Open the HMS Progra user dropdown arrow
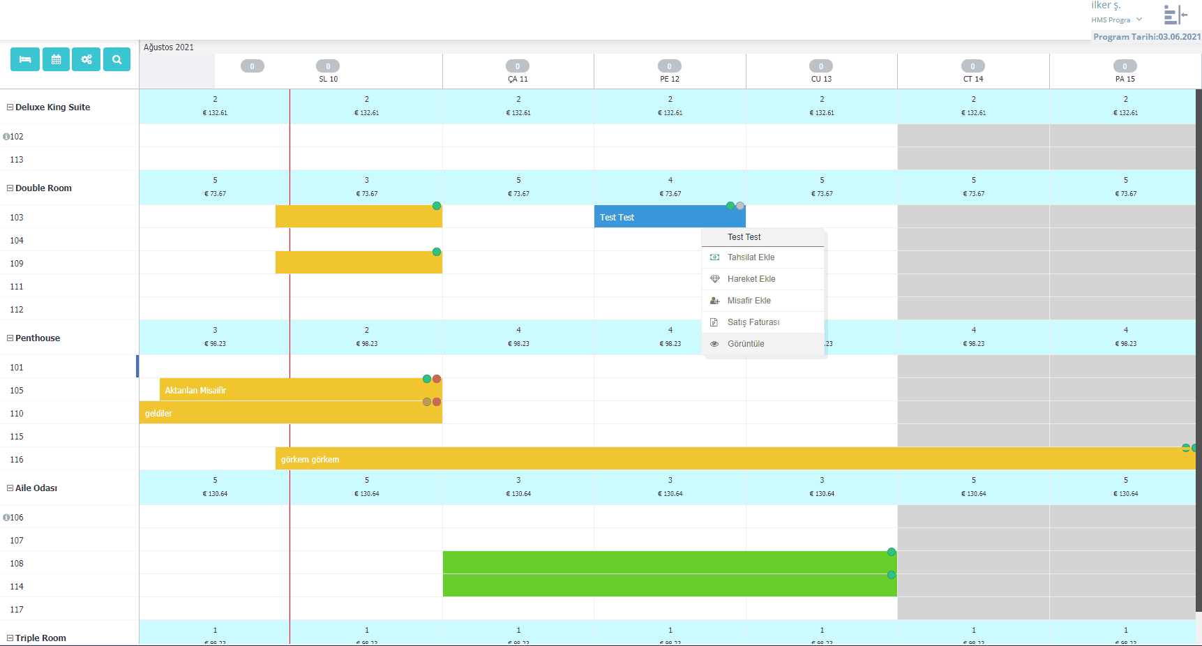Image resolution: width=1202 pixels, height=646 pixels. coord(1139,20)
